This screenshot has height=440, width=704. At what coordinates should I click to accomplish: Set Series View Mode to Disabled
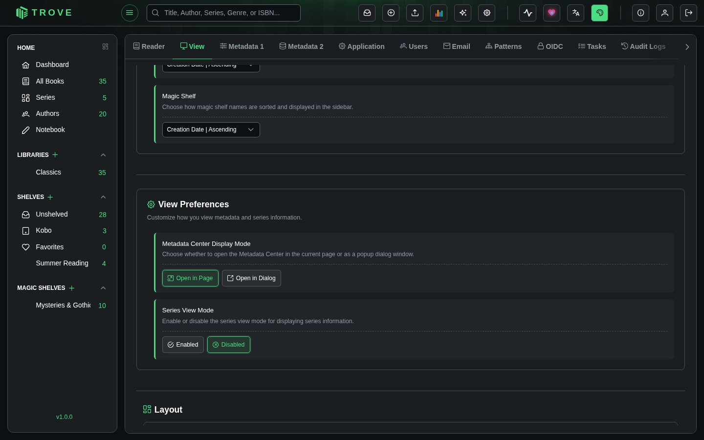(229, 345)
